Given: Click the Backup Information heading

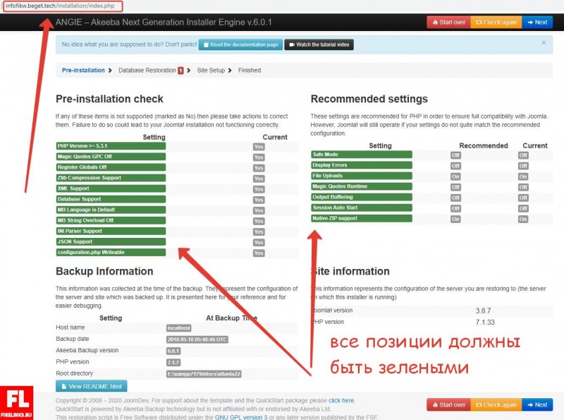Looking at the screenshot, I should (x=104, y=271).
